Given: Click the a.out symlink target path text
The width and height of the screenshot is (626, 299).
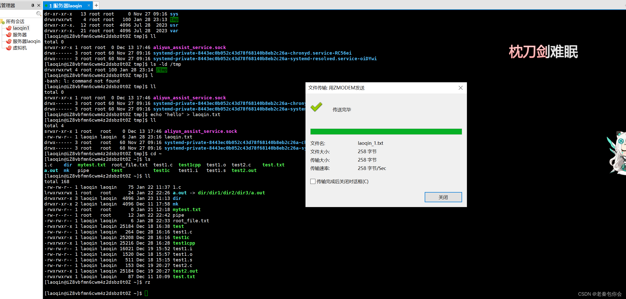Looking at the screenshot, I should point(231,193).
